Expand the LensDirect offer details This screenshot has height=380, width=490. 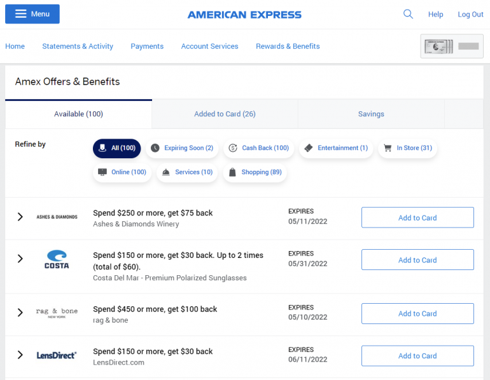coord(20,355)
